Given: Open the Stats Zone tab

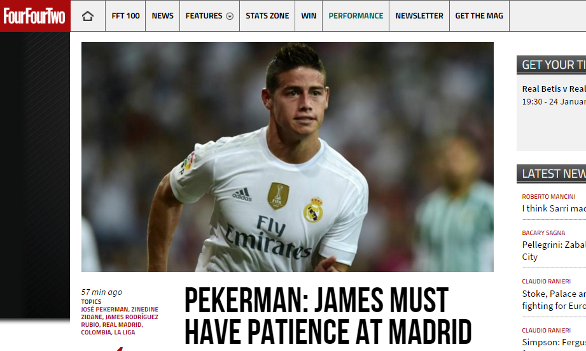Looking at the screenshot, I should (x=267, y=16).
